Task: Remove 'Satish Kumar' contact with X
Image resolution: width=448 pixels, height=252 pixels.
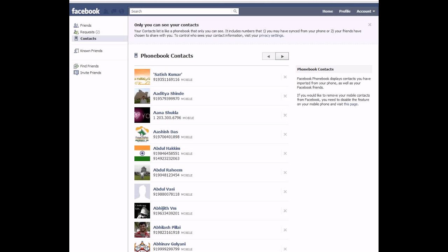Action: pyautogui.click(x=285, y=77)
